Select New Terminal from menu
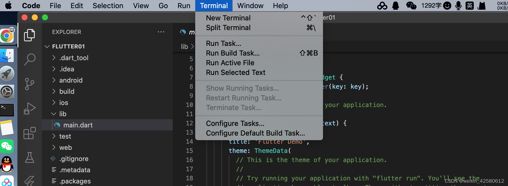The width and height of the screenshot is (508, 186). pos(259,18)
